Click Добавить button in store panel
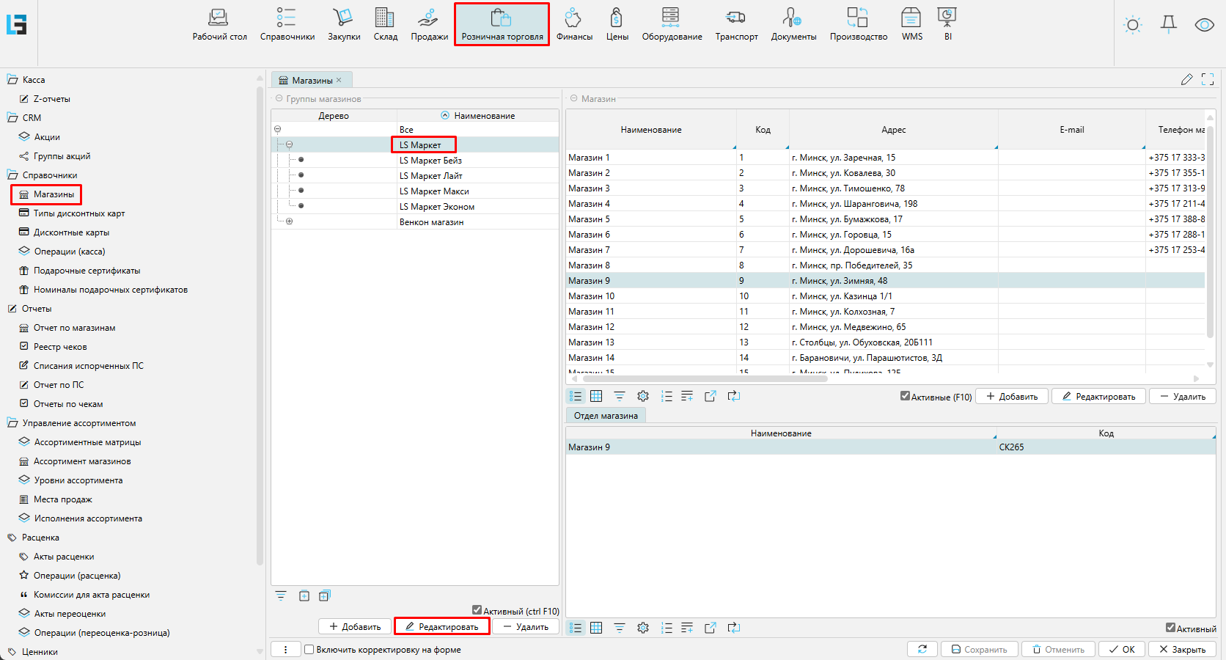This screenshot has height=660, width=1226. tap(1012, 396)
